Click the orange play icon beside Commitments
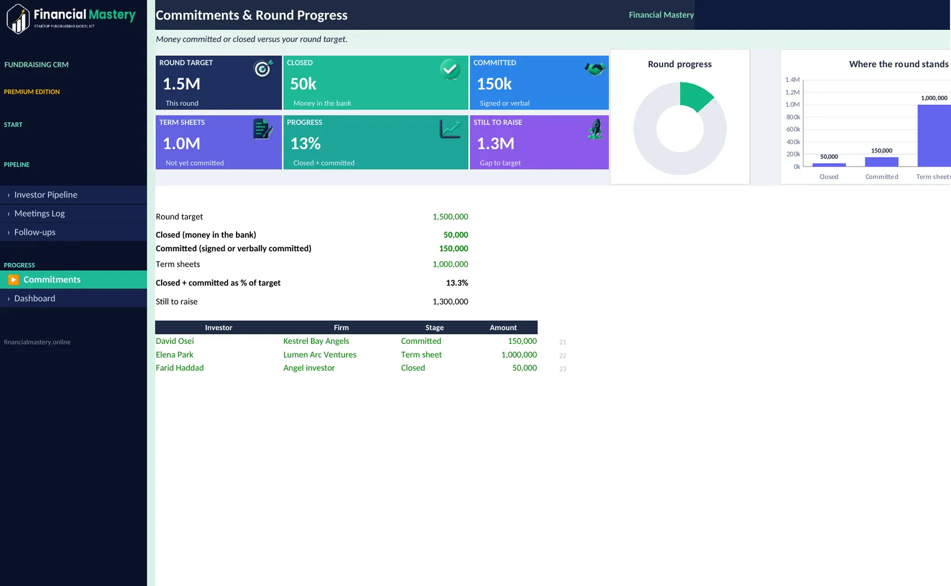 pyautogui.click(x=13, y=280)
